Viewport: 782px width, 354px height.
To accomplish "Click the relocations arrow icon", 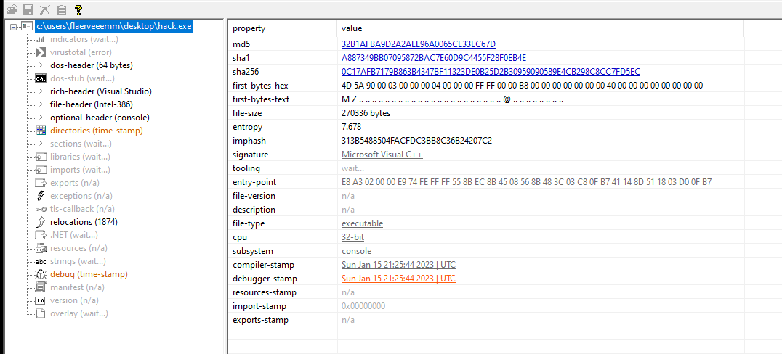I will coord(41,222).
